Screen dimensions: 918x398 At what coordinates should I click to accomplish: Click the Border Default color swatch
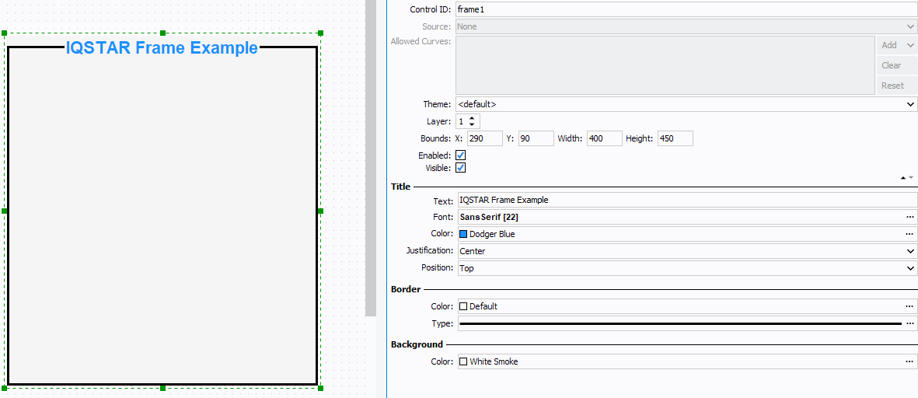pos(463,306)
